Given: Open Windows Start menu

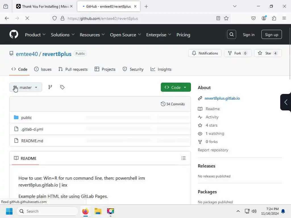Looking at the screenshot, I should pyautogui.click(x=9, y=211).
